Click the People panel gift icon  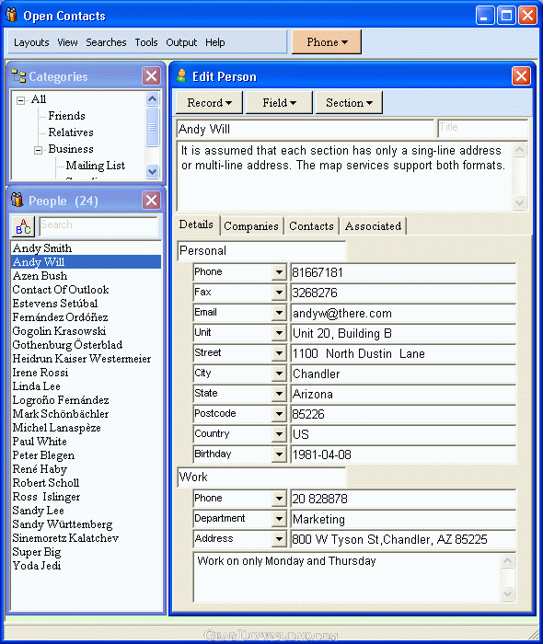pyautogui.click(x=17, y=200)
